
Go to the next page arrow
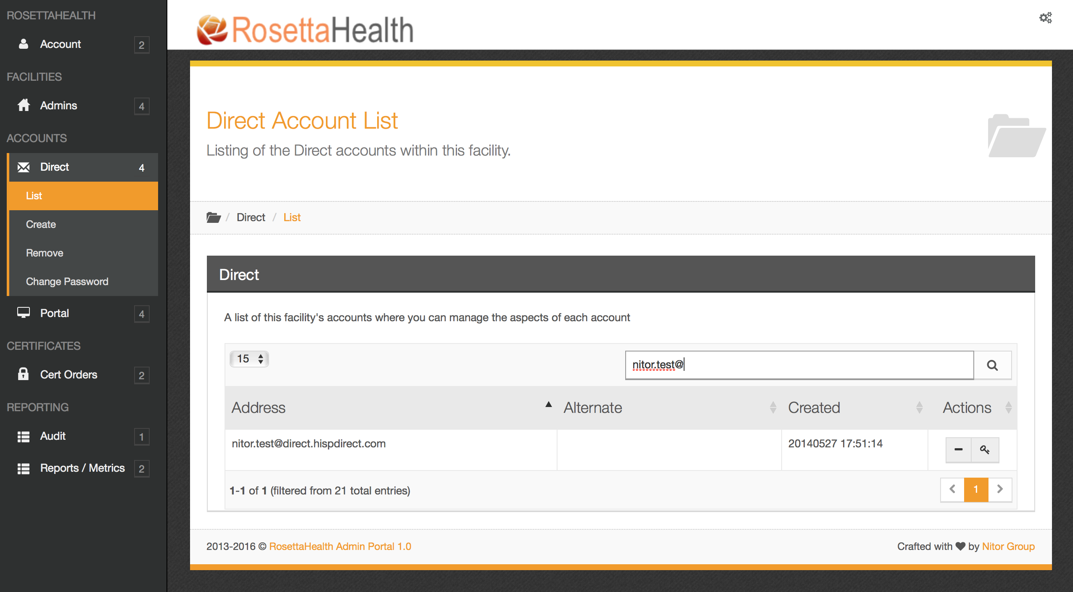(x=1000, y=489)
